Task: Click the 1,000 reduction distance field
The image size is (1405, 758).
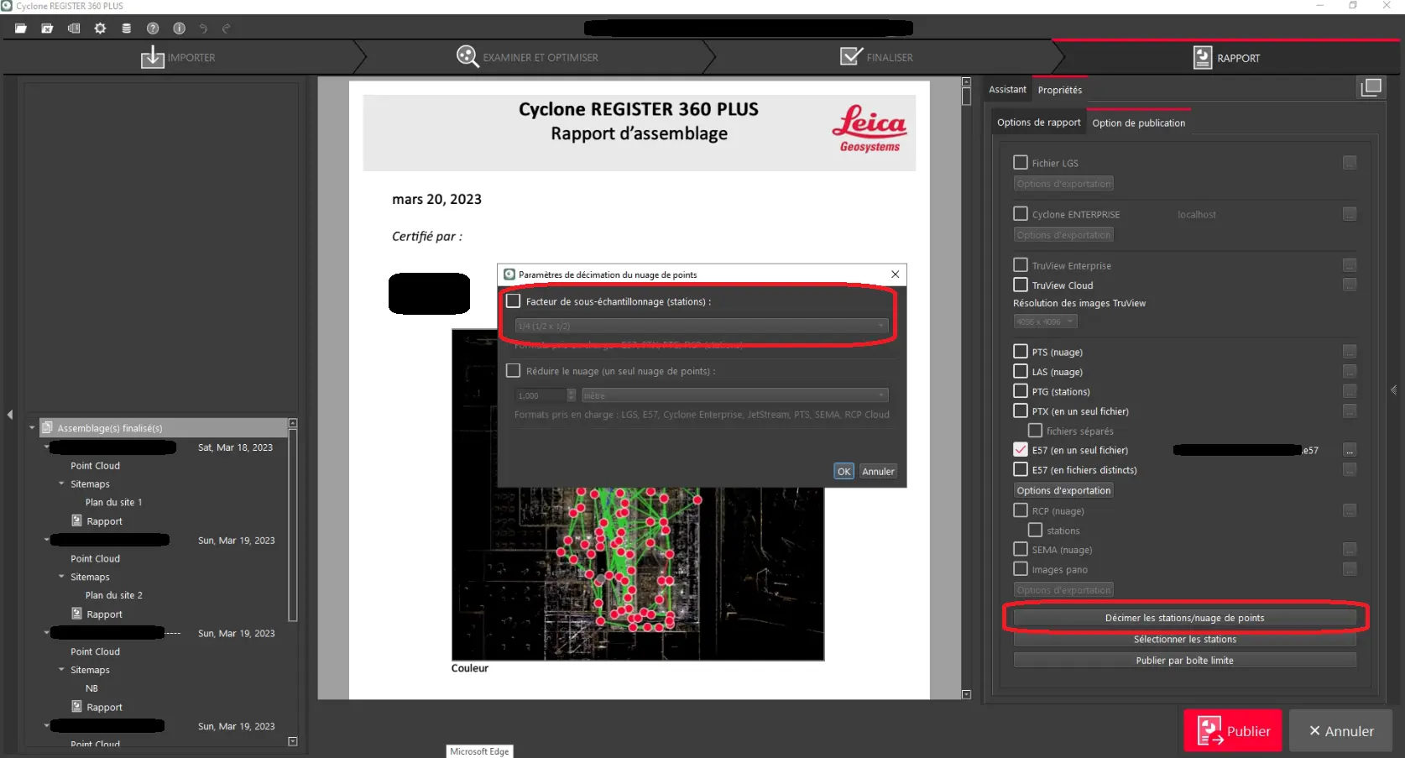Action: (541, 395)
